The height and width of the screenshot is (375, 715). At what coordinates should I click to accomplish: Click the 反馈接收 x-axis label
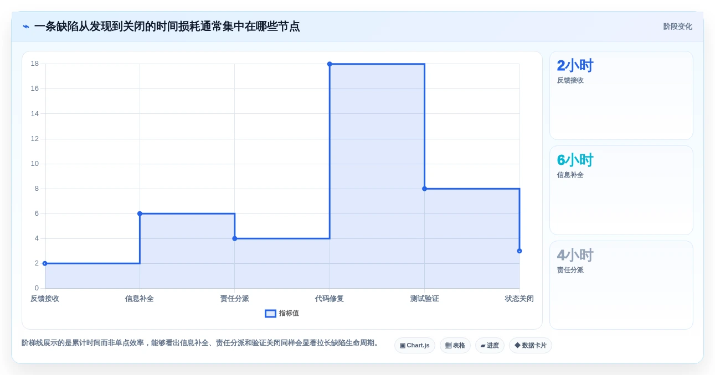tap(45, 299)
